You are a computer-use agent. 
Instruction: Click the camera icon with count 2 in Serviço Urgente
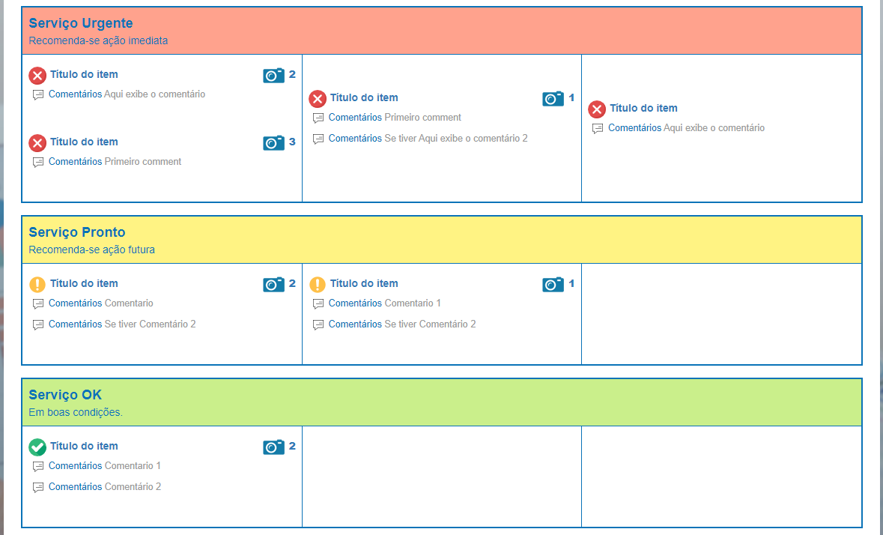pyautogui.click(x=273, y=76)
